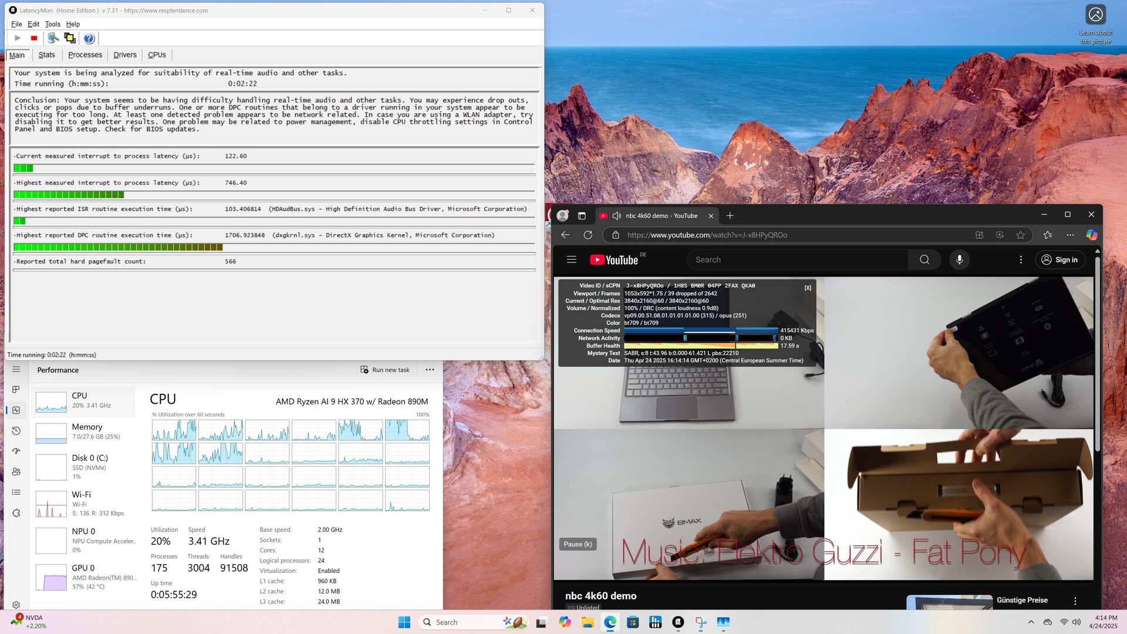Toggle Task Manager navigation hamburger menu
The image size is (1127, 634).
coord(16,369)
